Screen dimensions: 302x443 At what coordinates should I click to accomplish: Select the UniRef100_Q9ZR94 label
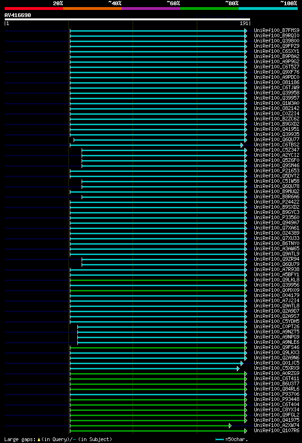(277, 259)
